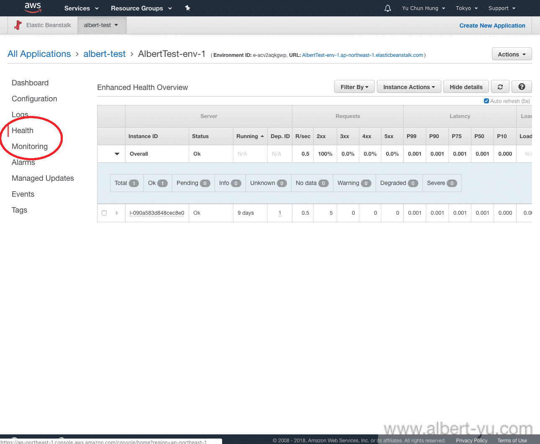Open Monitoring in the sidebar
Viewport: 540px width, 444px height.
pyautogui.click(x=30, y=146)
